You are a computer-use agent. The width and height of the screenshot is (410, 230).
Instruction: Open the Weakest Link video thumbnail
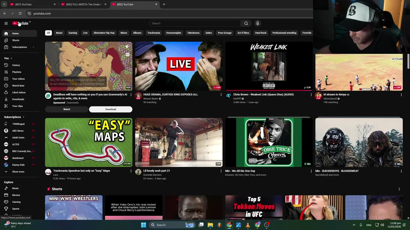269,66
